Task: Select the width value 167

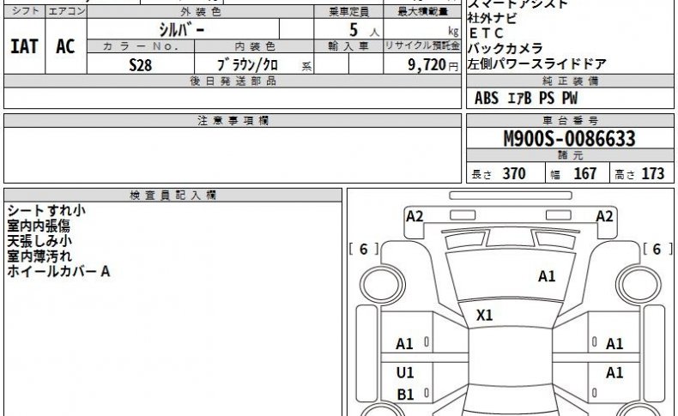Action: pyautogui.click(x=585, y=173)
